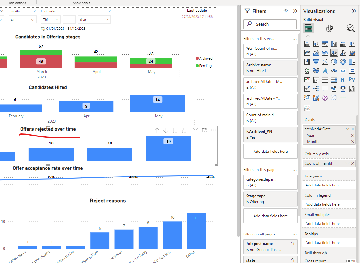Open the Location dropdown showing All
Image resolution: width=360 pixels, height=263 pixels.
pyautogui.click(x=22, y=20)
